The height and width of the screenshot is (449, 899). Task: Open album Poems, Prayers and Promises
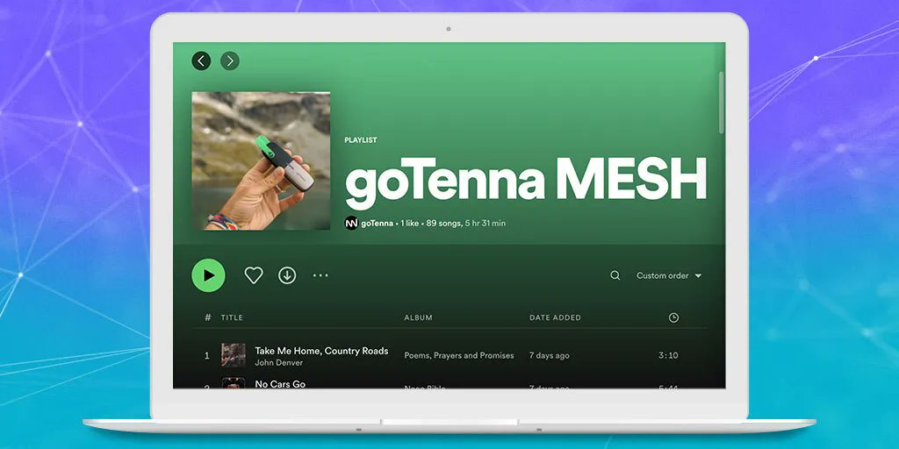point(459,356)
